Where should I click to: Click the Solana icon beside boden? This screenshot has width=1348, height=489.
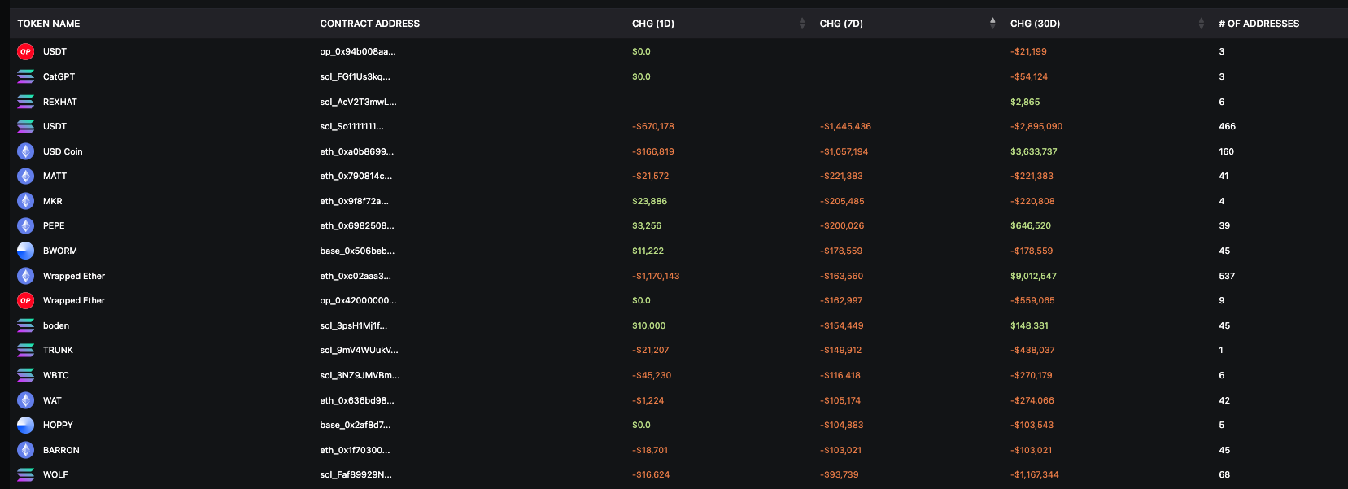click(26, 325)
